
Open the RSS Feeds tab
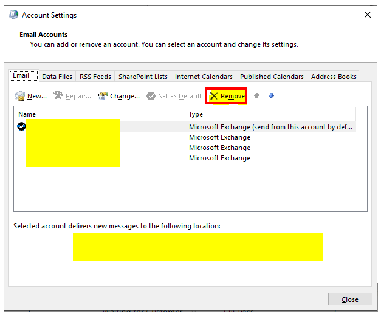click(95, 77)
